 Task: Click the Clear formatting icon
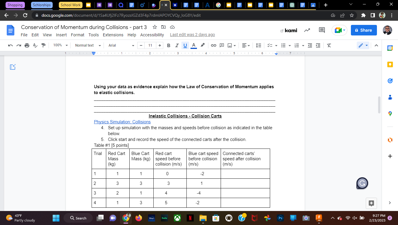[329, 45]
